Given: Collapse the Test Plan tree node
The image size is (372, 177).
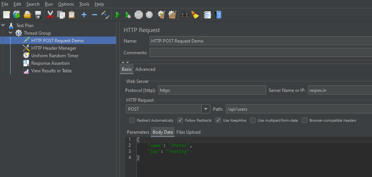Looking at the screenshot, I should (x=3, y=26).
